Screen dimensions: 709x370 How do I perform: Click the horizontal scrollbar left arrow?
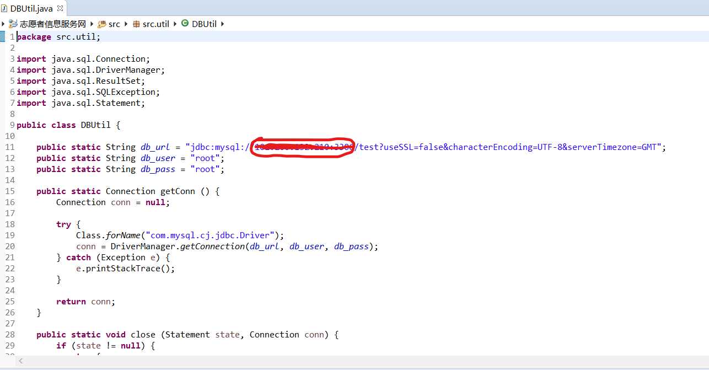21,361
